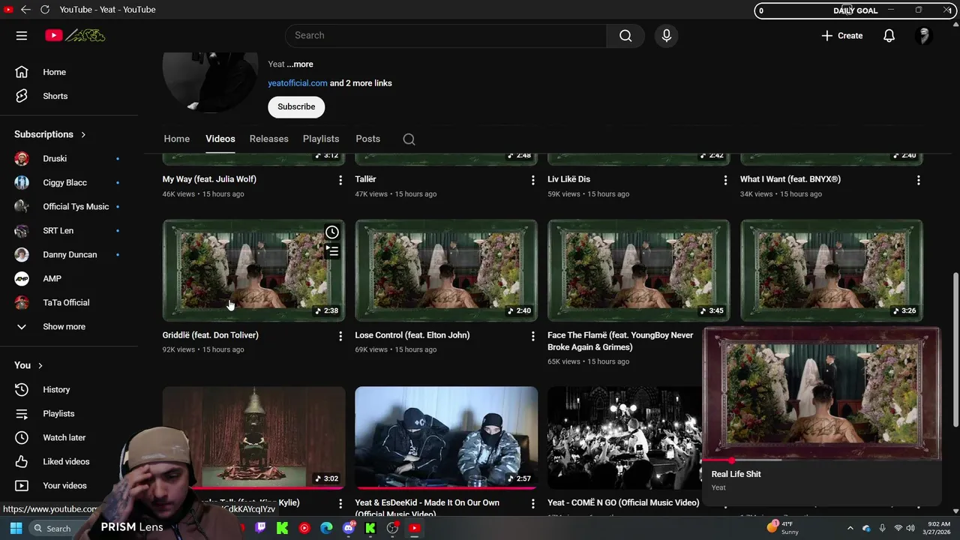Open options for What I Want video

pyautogui.click(x=918, y=180)
